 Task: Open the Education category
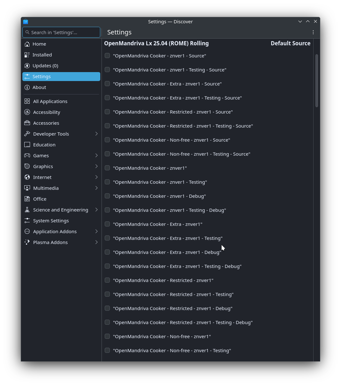[61, 145]
